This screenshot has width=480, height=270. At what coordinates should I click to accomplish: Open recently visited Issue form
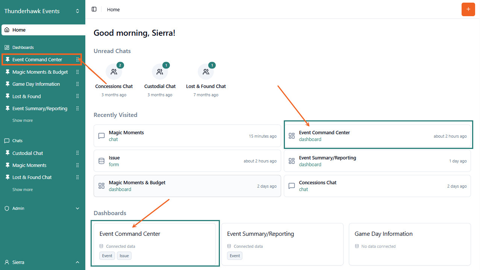click(x=187, y=161)
